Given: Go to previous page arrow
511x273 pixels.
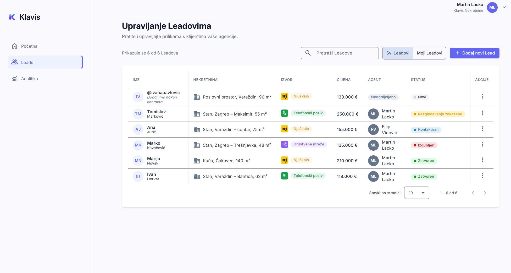Looking at the screenshot, I should point(473,193).
